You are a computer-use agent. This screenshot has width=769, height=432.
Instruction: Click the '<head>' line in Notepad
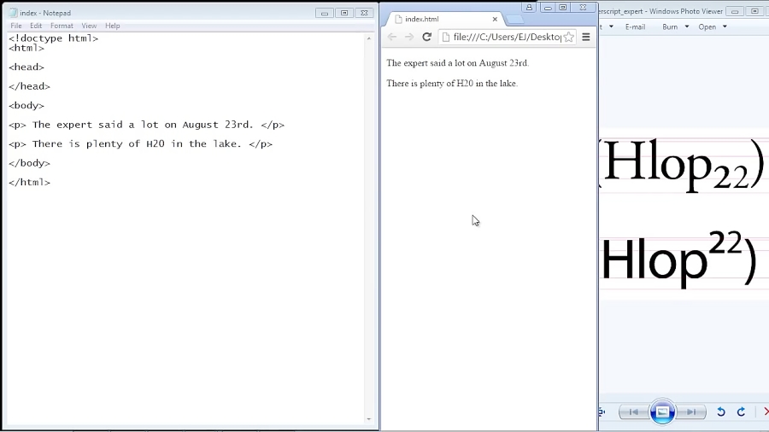click(26, 67)
